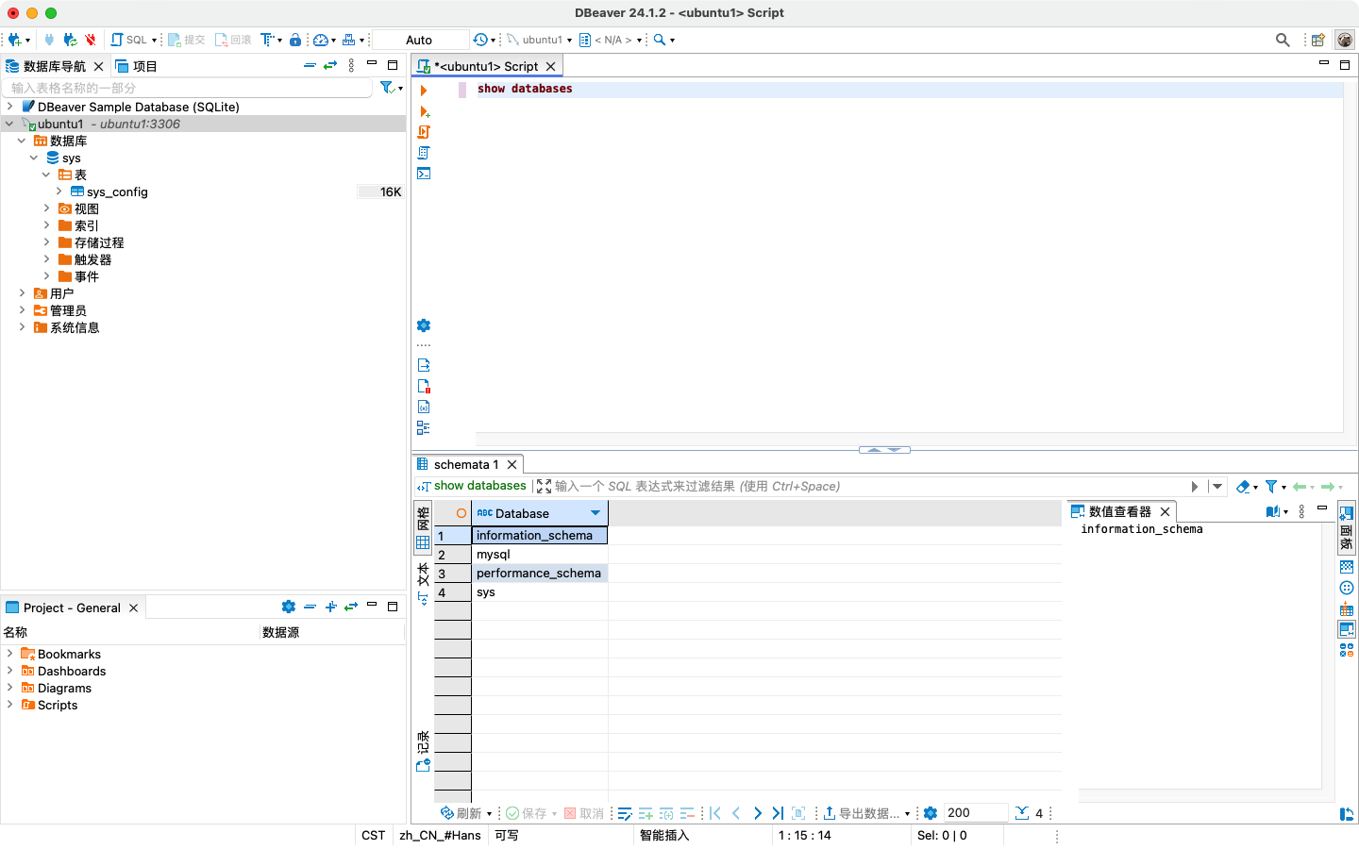The height and width of the screenshot is (849, 1359).
Task: Open the active schema N/A selector
Action: tap(611, 40)
